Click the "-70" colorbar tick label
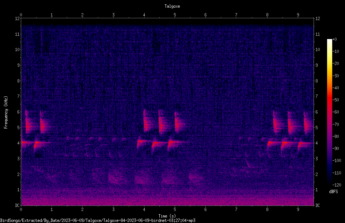 (336, 124)
